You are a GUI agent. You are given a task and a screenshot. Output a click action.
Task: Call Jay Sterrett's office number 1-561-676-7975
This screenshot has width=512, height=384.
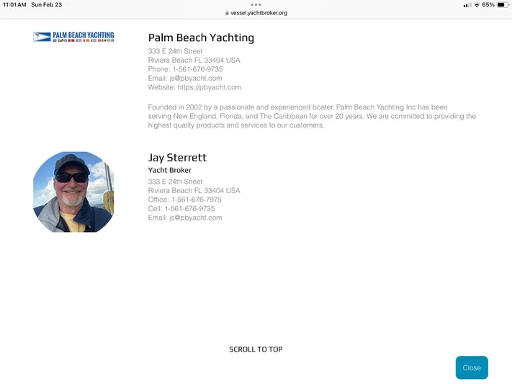(x=196, y=200)
